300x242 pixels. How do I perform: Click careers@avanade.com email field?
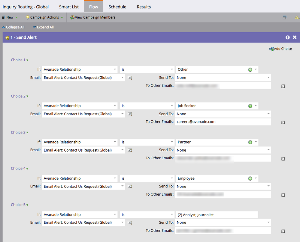click(x=223, y=122)
